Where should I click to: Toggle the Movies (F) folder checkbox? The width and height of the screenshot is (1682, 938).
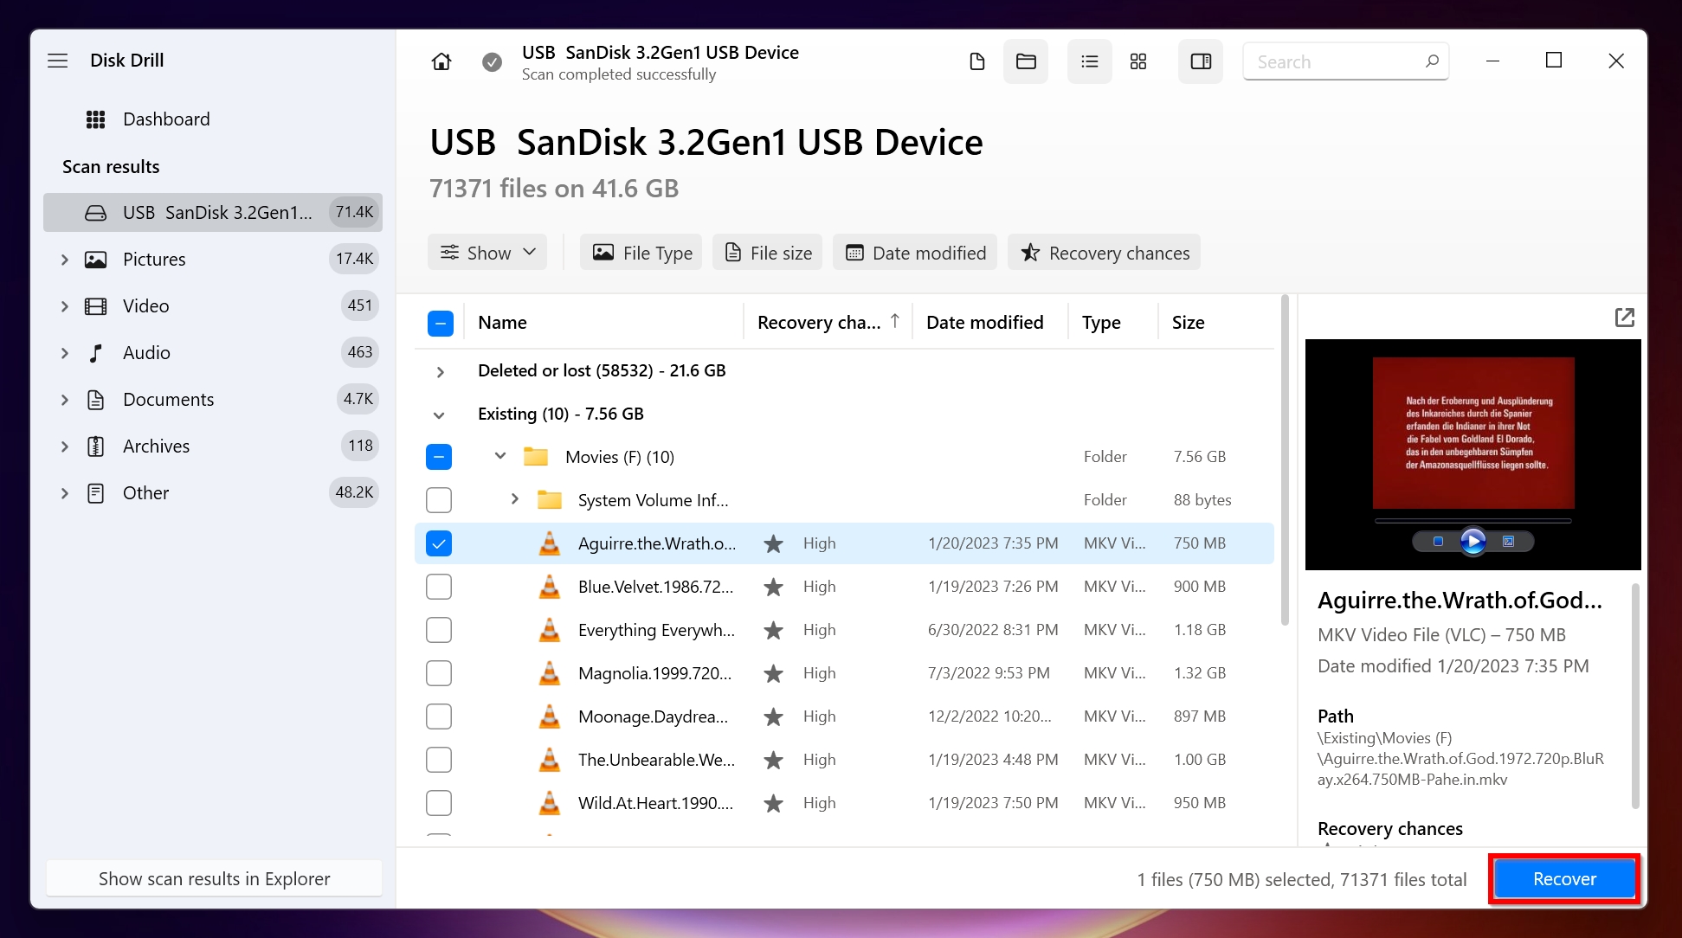tap(439, 457)
